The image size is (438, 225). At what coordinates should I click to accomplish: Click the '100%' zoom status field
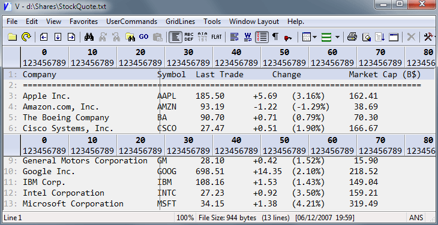185,217
